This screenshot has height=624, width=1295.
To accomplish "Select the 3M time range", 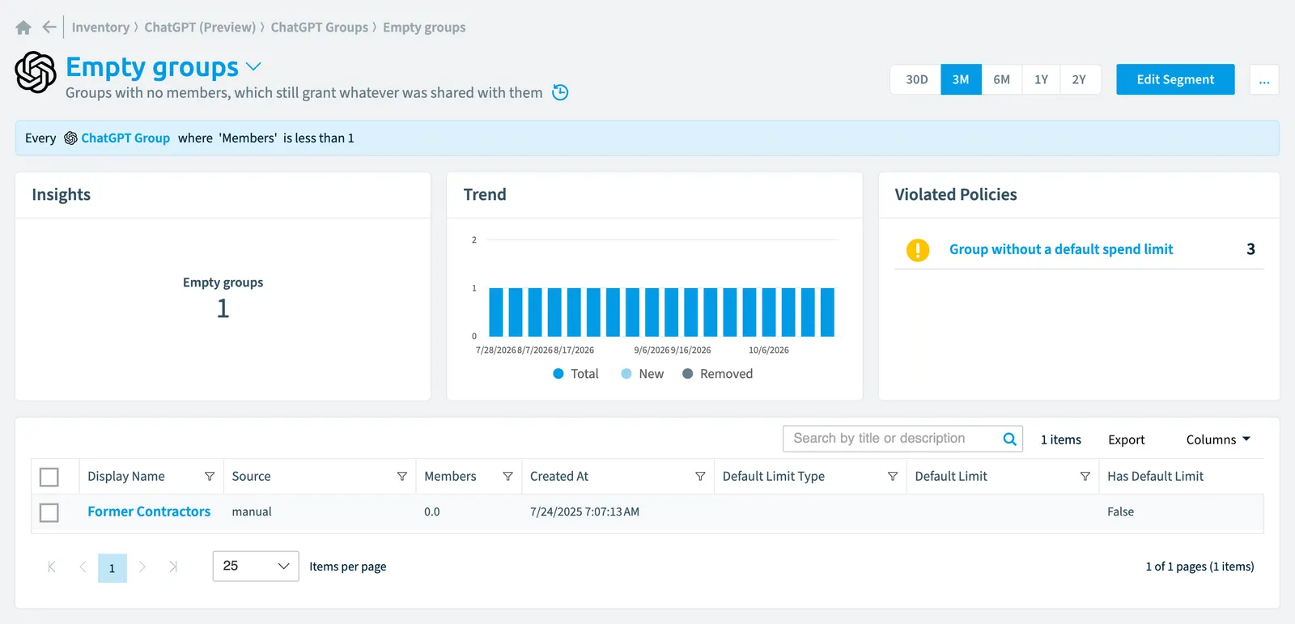I will pyautogui.click(x=961, y=79).
